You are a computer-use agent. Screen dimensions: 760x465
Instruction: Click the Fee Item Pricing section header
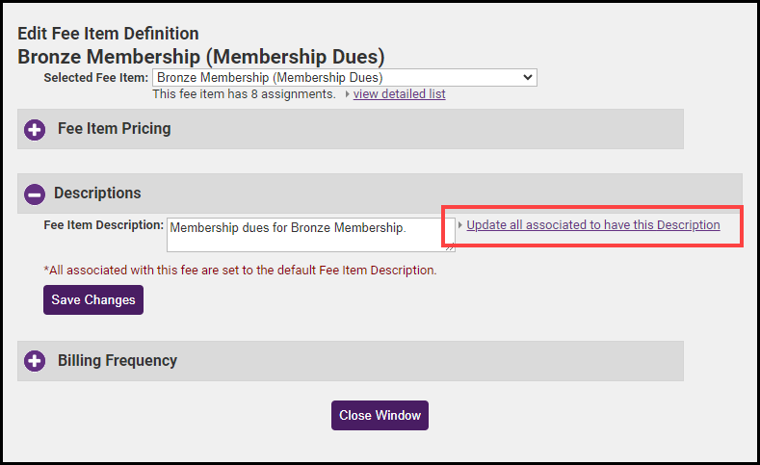[x=114, y=129]
